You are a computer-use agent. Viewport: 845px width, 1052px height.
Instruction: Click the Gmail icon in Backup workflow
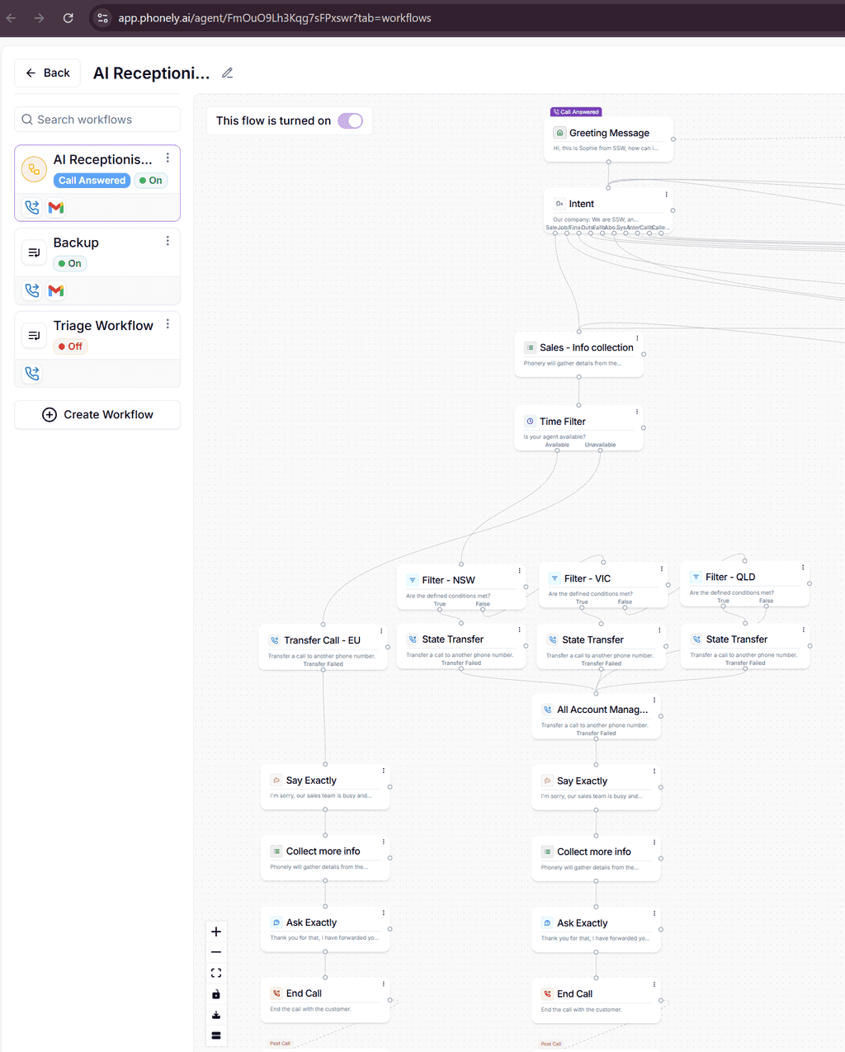coord(56,290)
